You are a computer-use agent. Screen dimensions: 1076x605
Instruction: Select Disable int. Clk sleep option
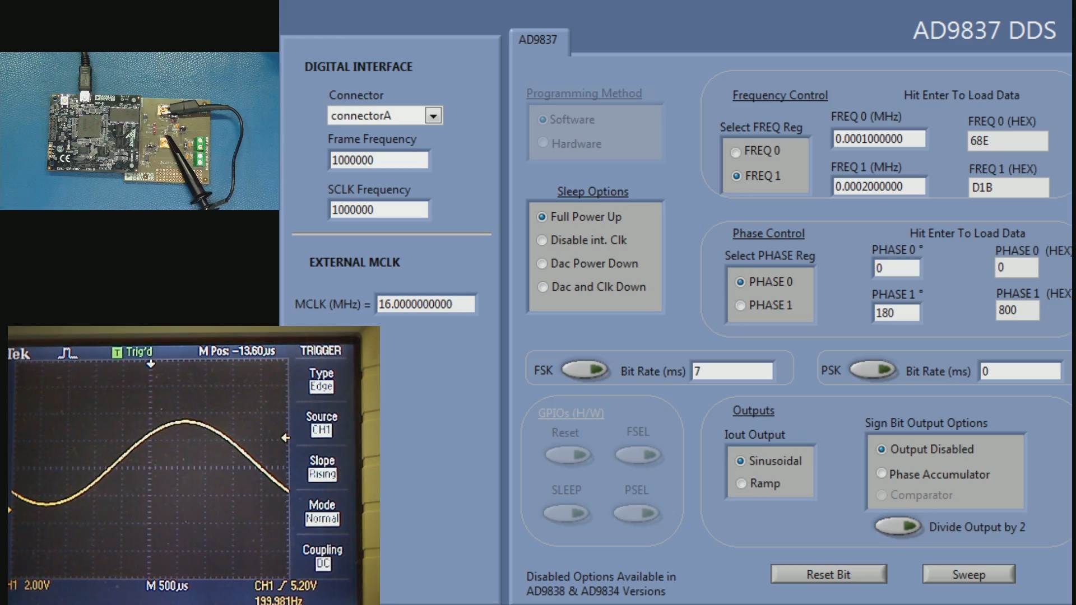pyautogui.click(x=542, y=240)
